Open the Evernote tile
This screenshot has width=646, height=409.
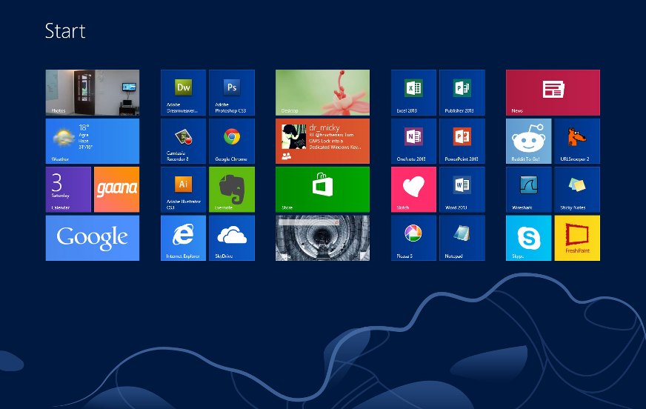coord(232,190)
